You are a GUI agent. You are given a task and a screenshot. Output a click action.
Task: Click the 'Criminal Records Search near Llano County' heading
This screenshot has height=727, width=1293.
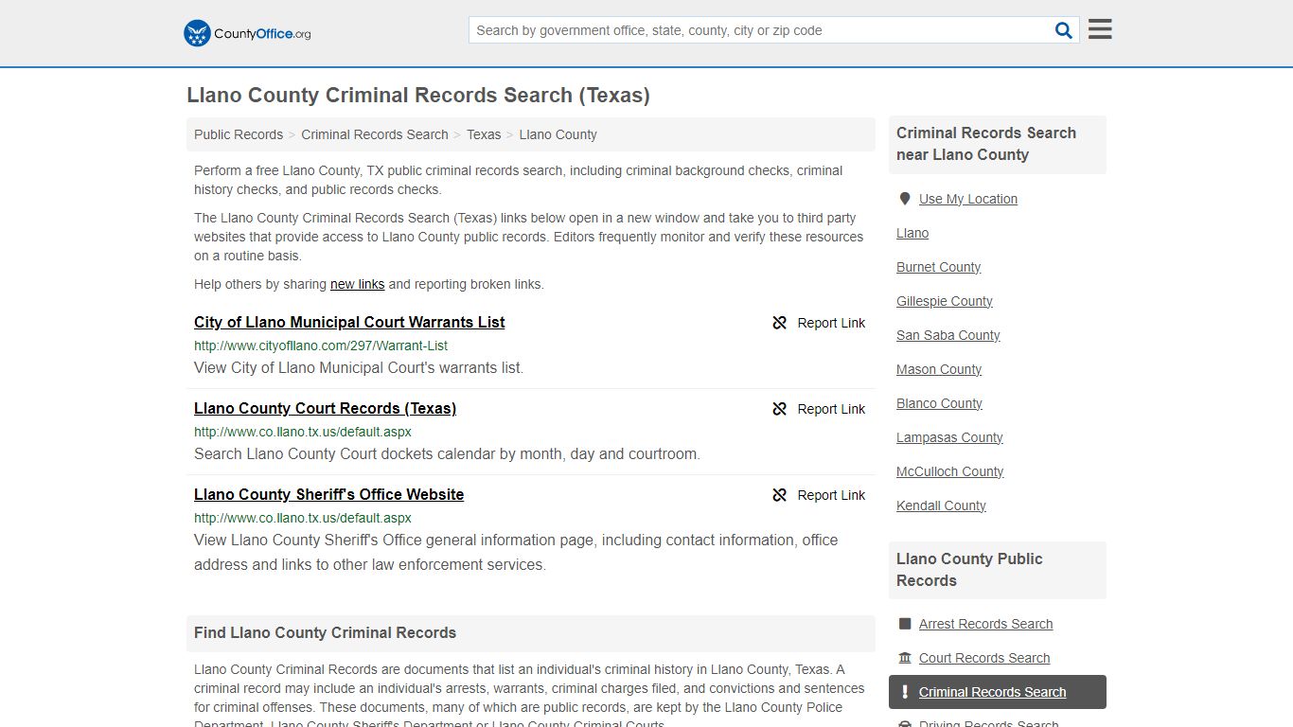pos(986,144)
